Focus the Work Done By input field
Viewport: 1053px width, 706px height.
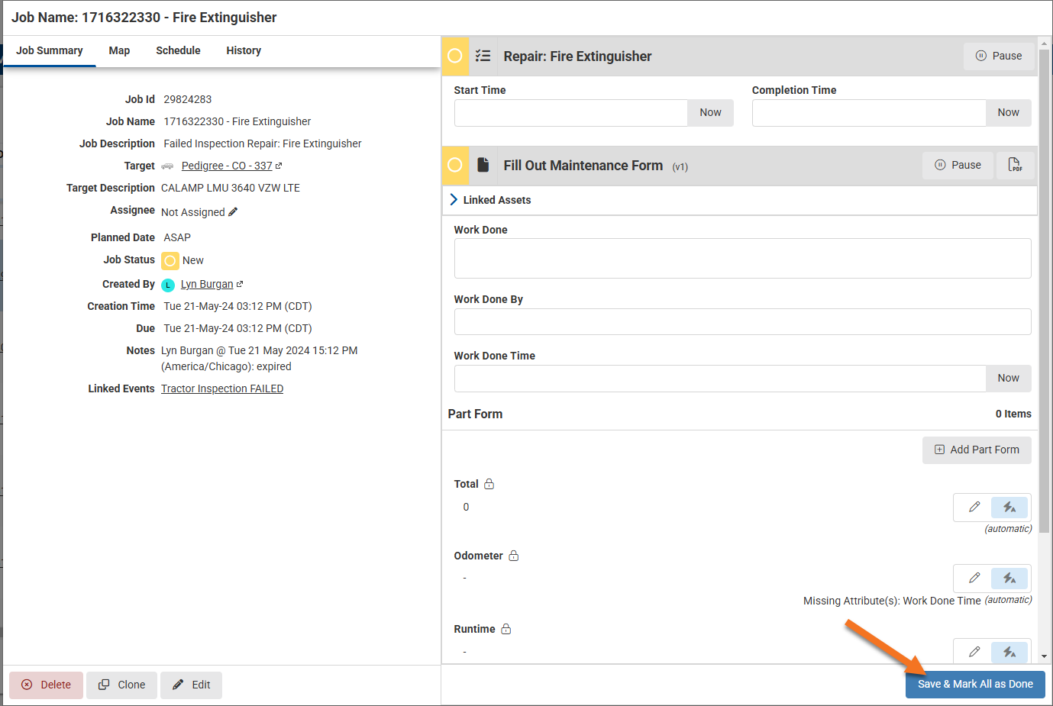(x=742, y=322)
